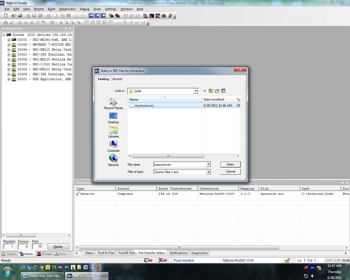Click the Open button in dialog
Image resolution: width=350 pixels, height=280 pixels.
tap(230, 164)
